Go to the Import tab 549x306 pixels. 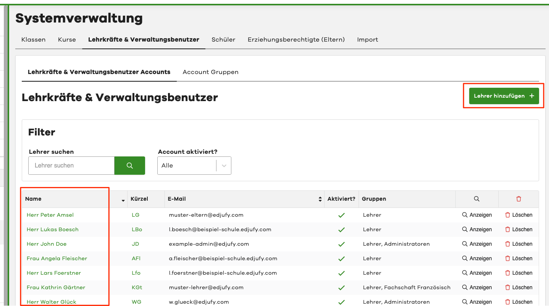click(367, 40)
